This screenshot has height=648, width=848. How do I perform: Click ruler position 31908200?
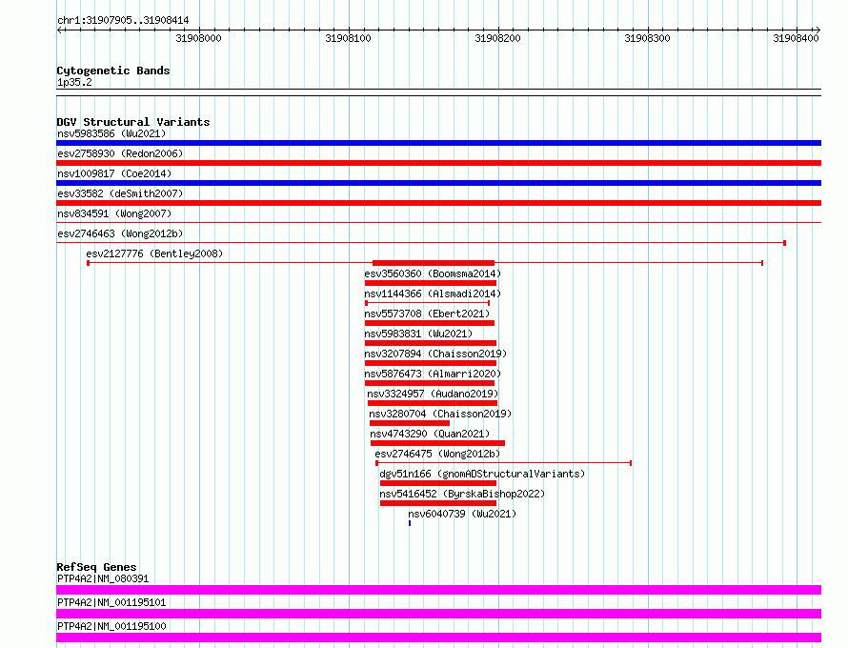(x=497, y=38)
